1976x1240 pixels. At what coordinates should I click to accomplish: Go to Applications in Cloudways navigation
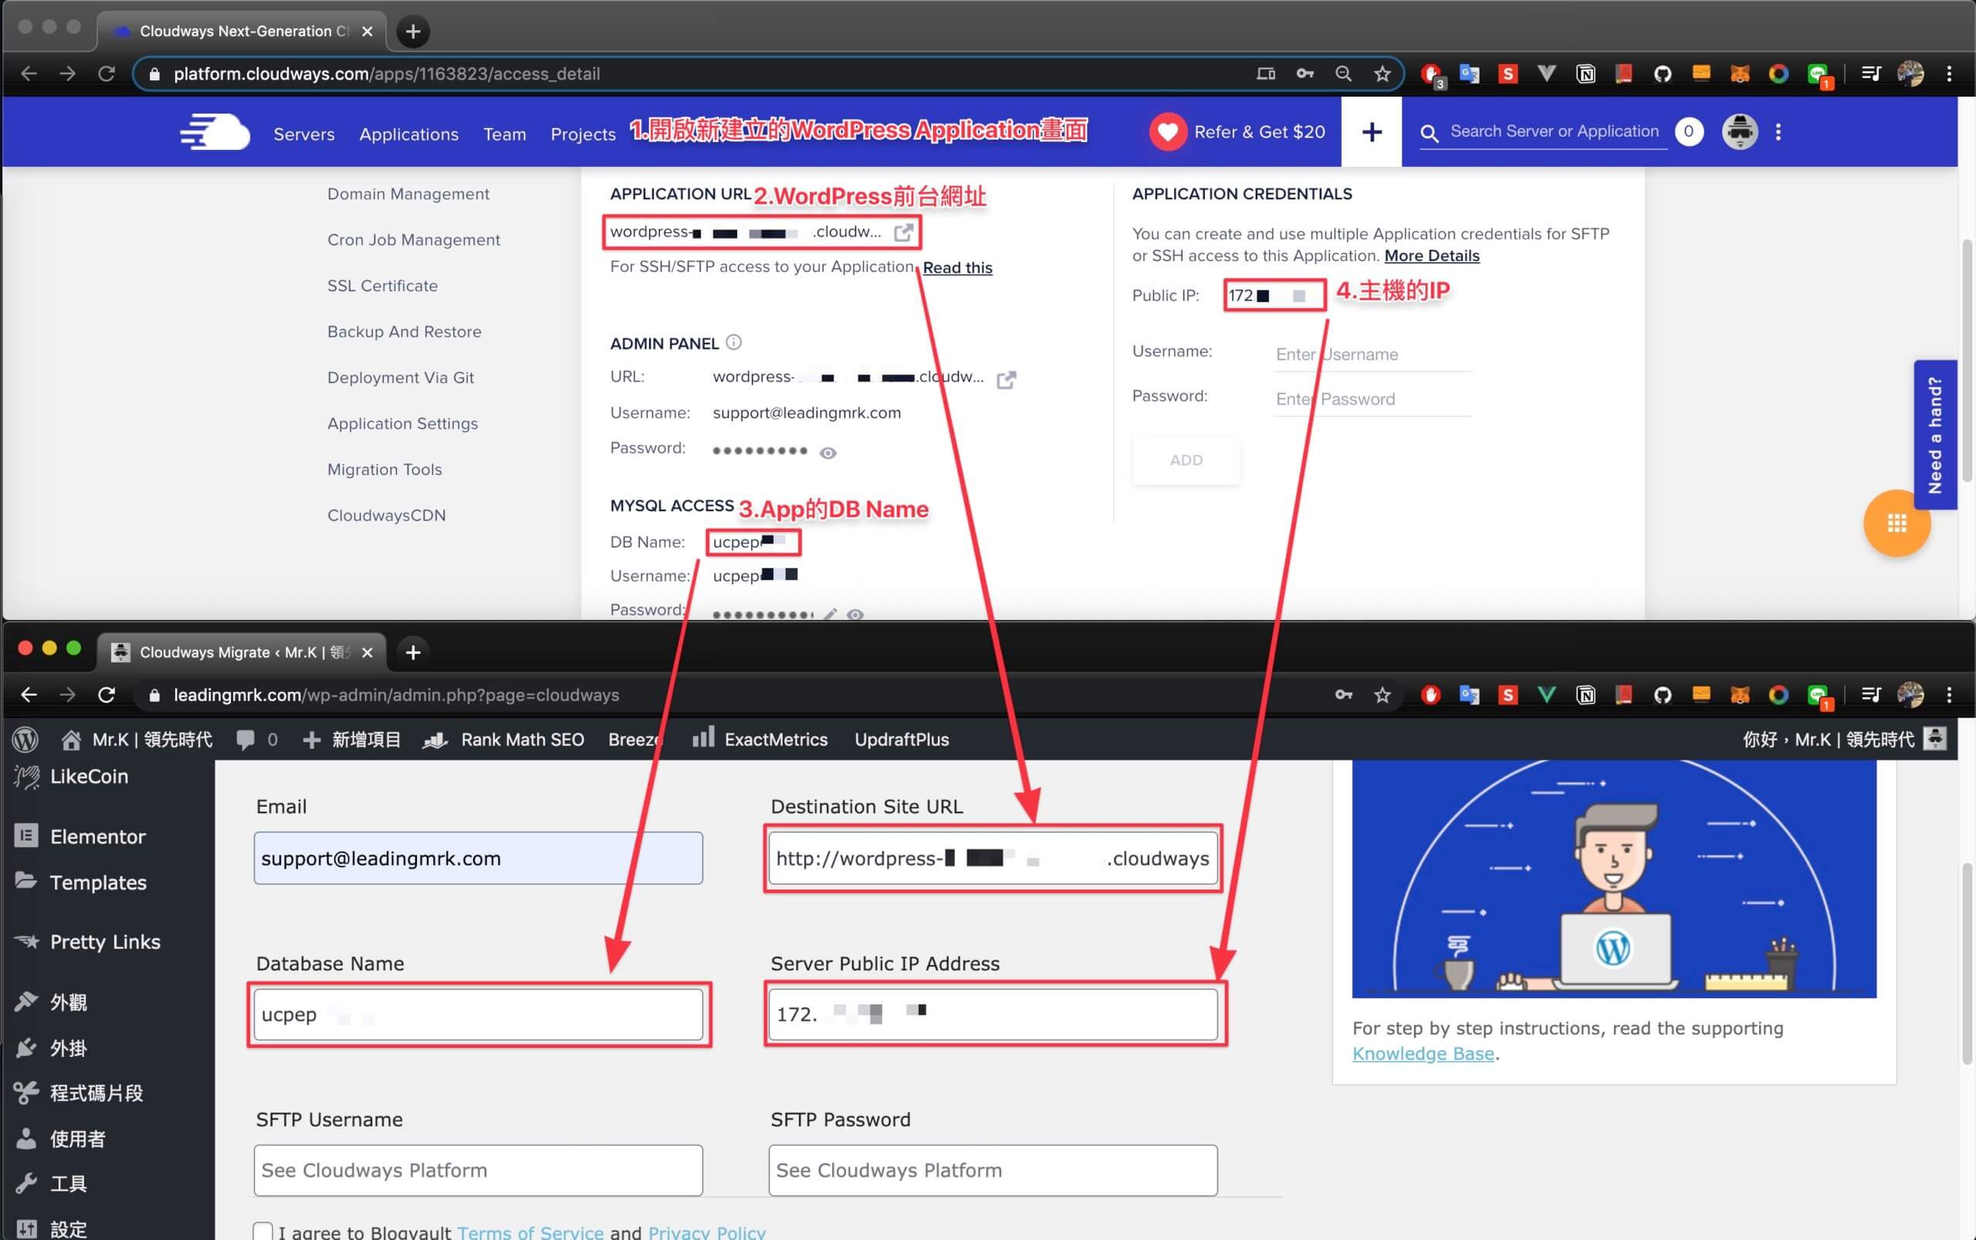(409, 134)
